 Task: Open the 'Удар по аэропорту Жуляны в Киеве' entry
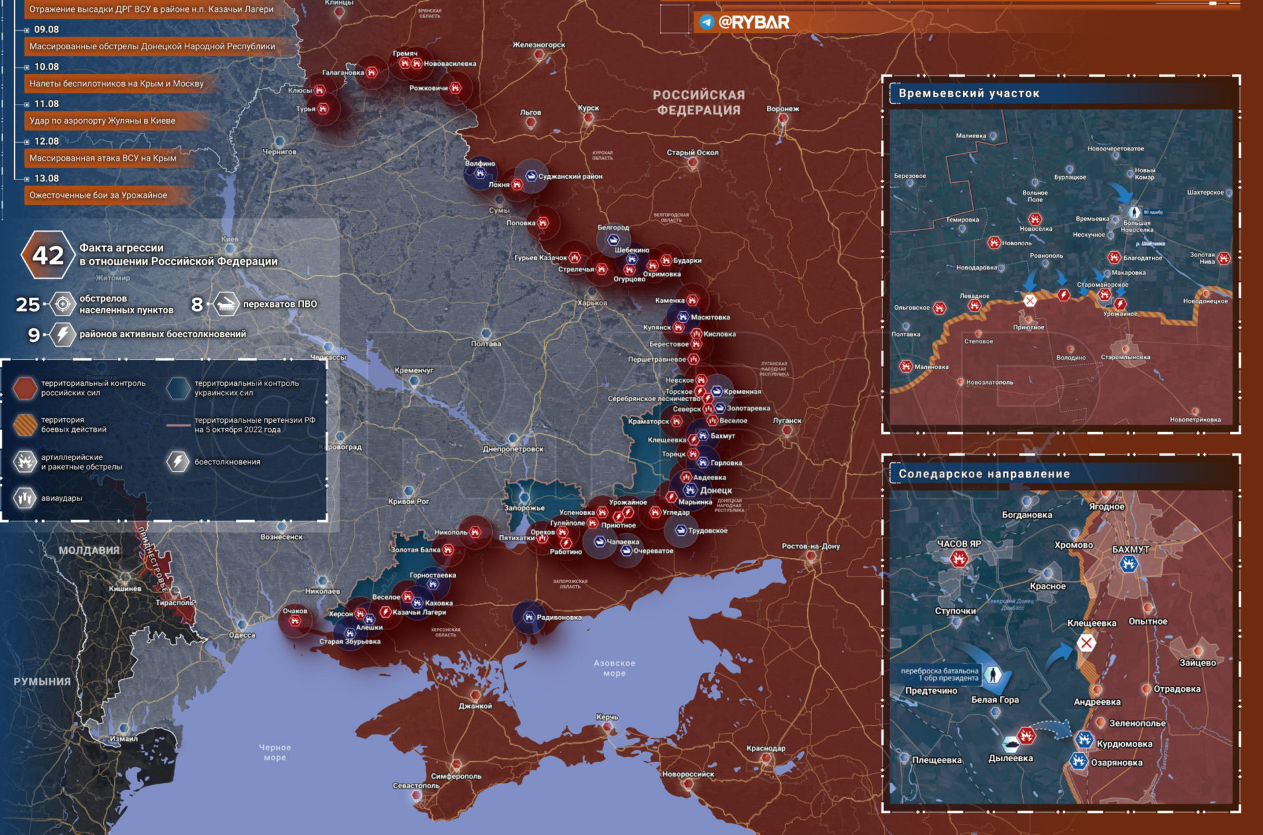point(103,121)
